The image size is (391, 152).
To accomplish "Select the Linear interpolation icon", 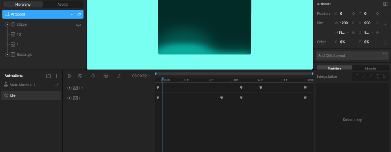I will [363, 77].
